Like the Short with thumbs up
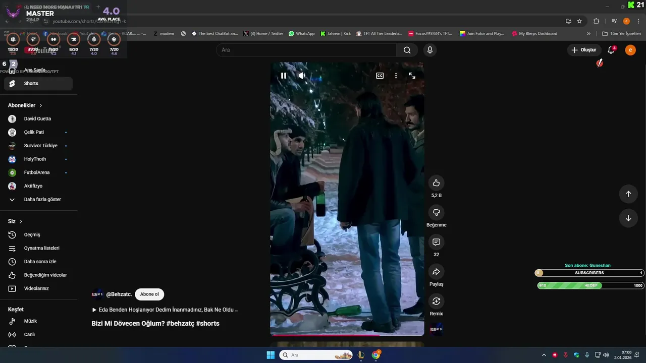Screen dimensions: 646x363 436,183
